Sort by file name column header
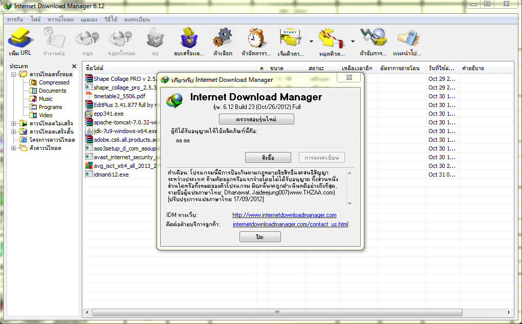The width and height of the screenshot is (522, 324). coord(170,68)
